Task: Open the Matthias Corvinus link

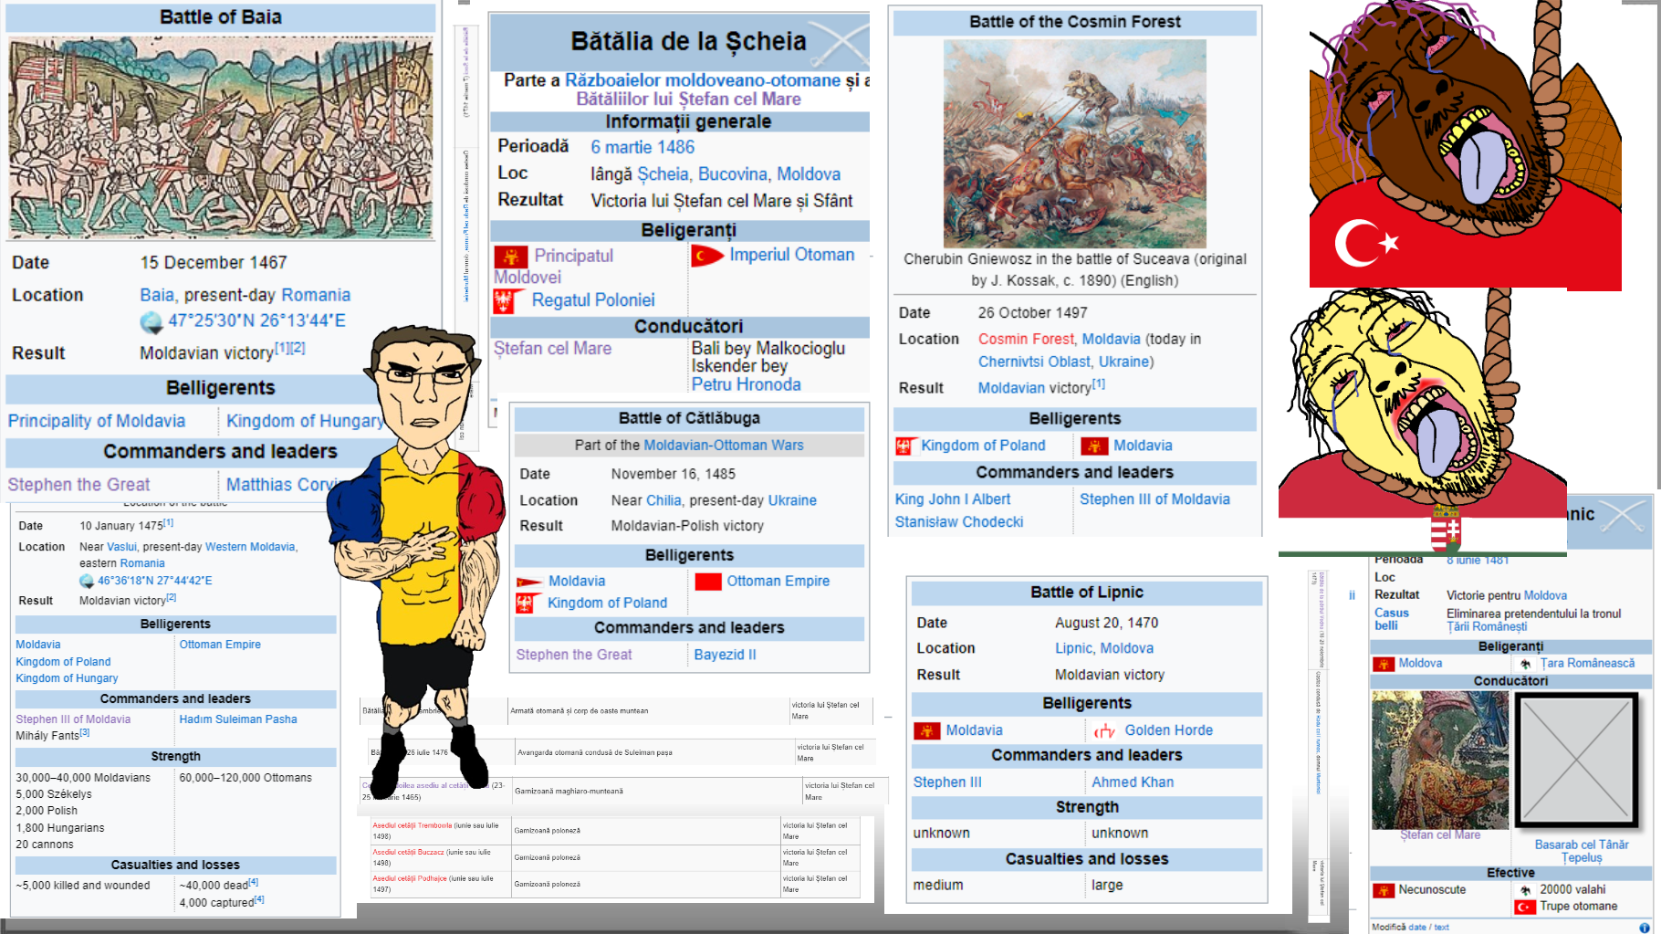Action: 281,485
